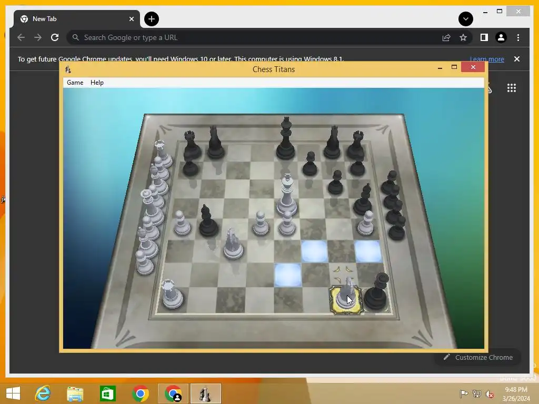Click Chrome's forward arrow
Viewport: 539px width, 404px height.
[x=38, y=37]
